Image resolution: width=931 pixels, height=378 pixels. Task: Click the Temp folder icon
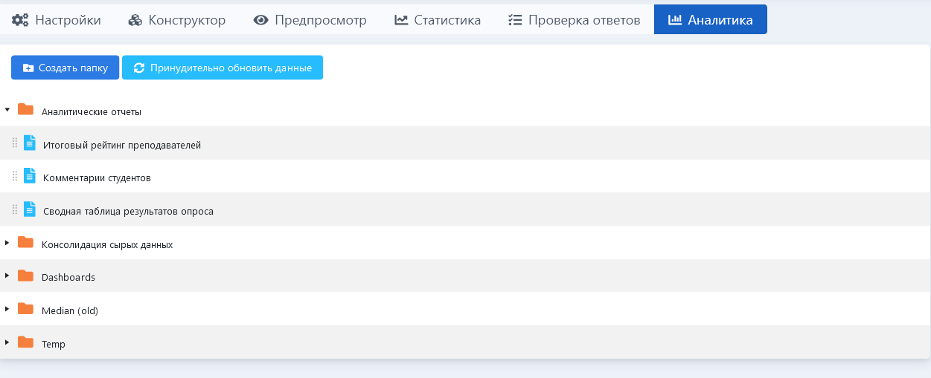click(26, 342)
